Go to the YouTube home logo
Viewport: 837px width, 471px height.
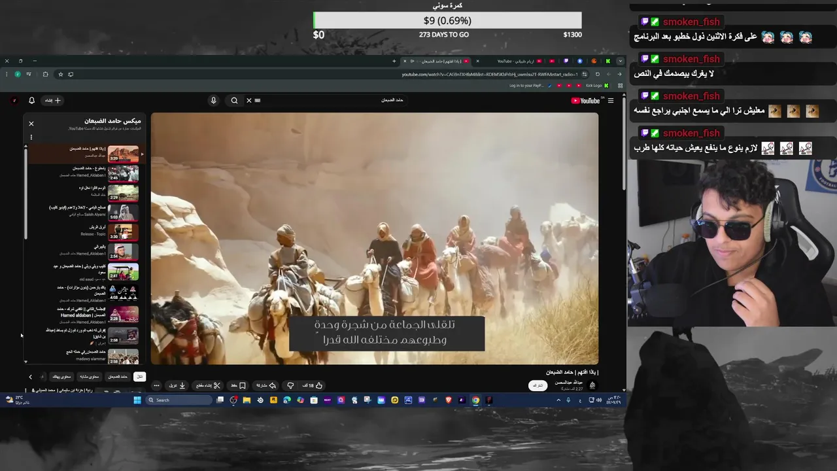[586, 100]
